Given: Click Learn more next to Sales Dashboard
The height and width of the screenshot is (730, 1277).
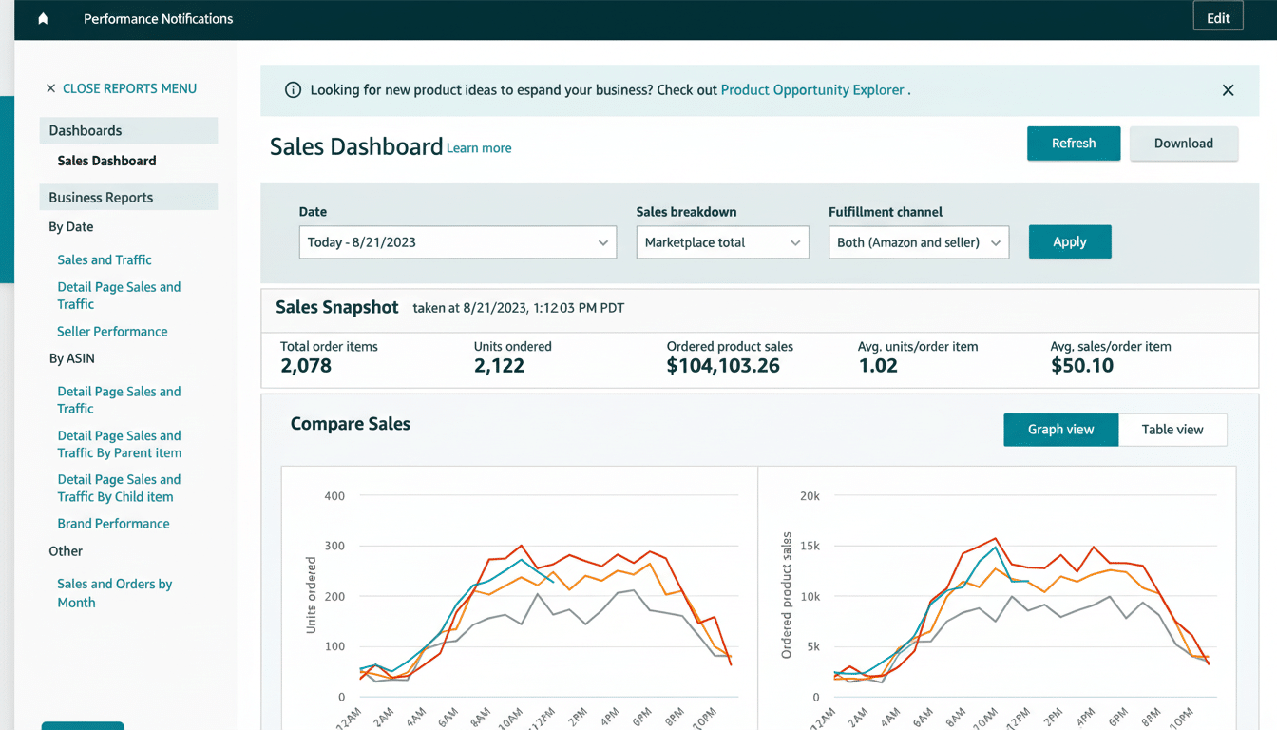Looking at the screenshot, I should pyautogui.click(x=478, y=148).
